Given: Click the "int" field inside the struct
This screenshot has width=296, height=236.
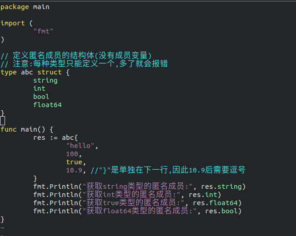Looking at the screenshot, I should [x=39, y=88].
